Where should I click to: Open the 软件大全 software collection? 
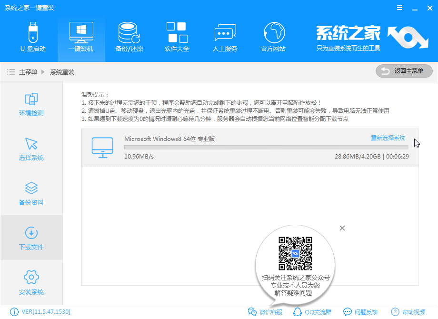coord(177,37)
